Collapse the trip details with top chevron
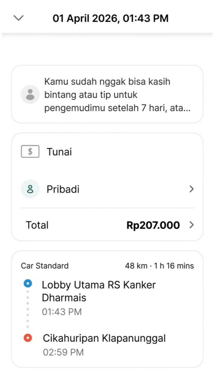The height and width of the screenshot is (384, 216). pyautogui.click(x=18, y=18)
